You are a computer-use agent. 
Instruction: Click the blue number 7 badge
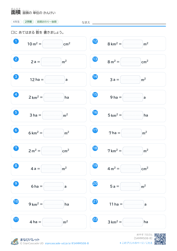point(16,148)
